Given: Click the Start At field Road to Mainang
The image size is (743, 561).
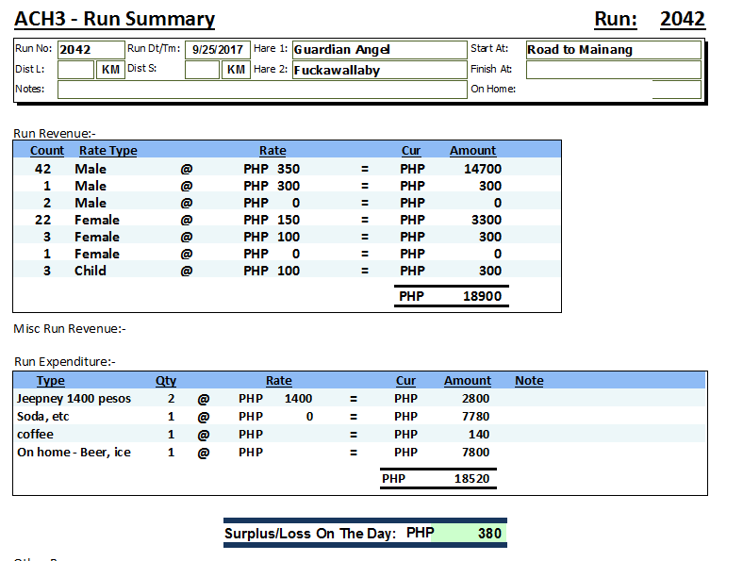Looking at the screenshot, I should (613, 50).
